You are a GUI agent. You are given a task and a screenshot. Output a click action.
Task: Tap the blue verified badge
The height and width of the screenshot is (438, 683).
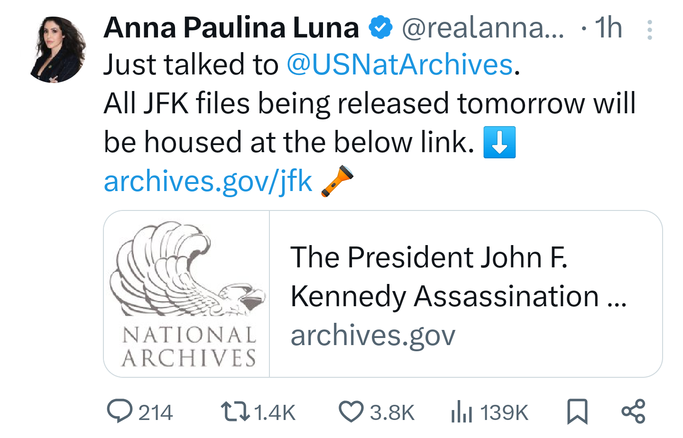tap(381, 27)
